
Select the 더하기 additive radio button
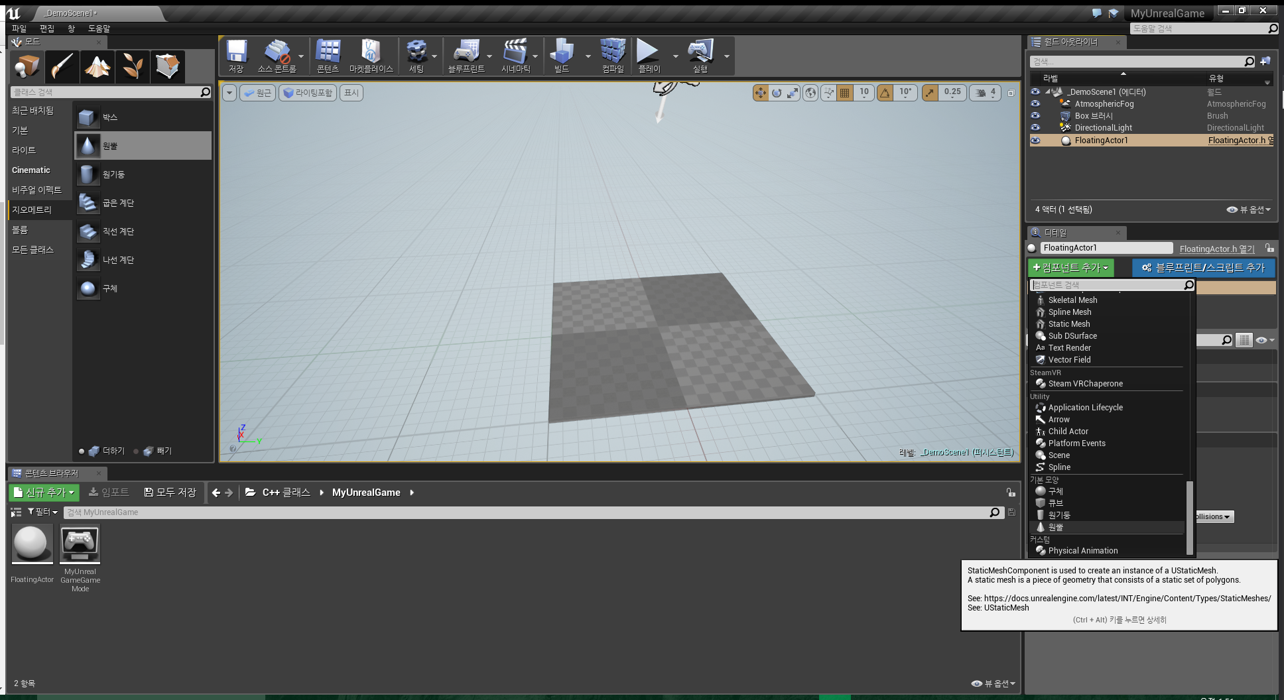(x=82, y=451)
